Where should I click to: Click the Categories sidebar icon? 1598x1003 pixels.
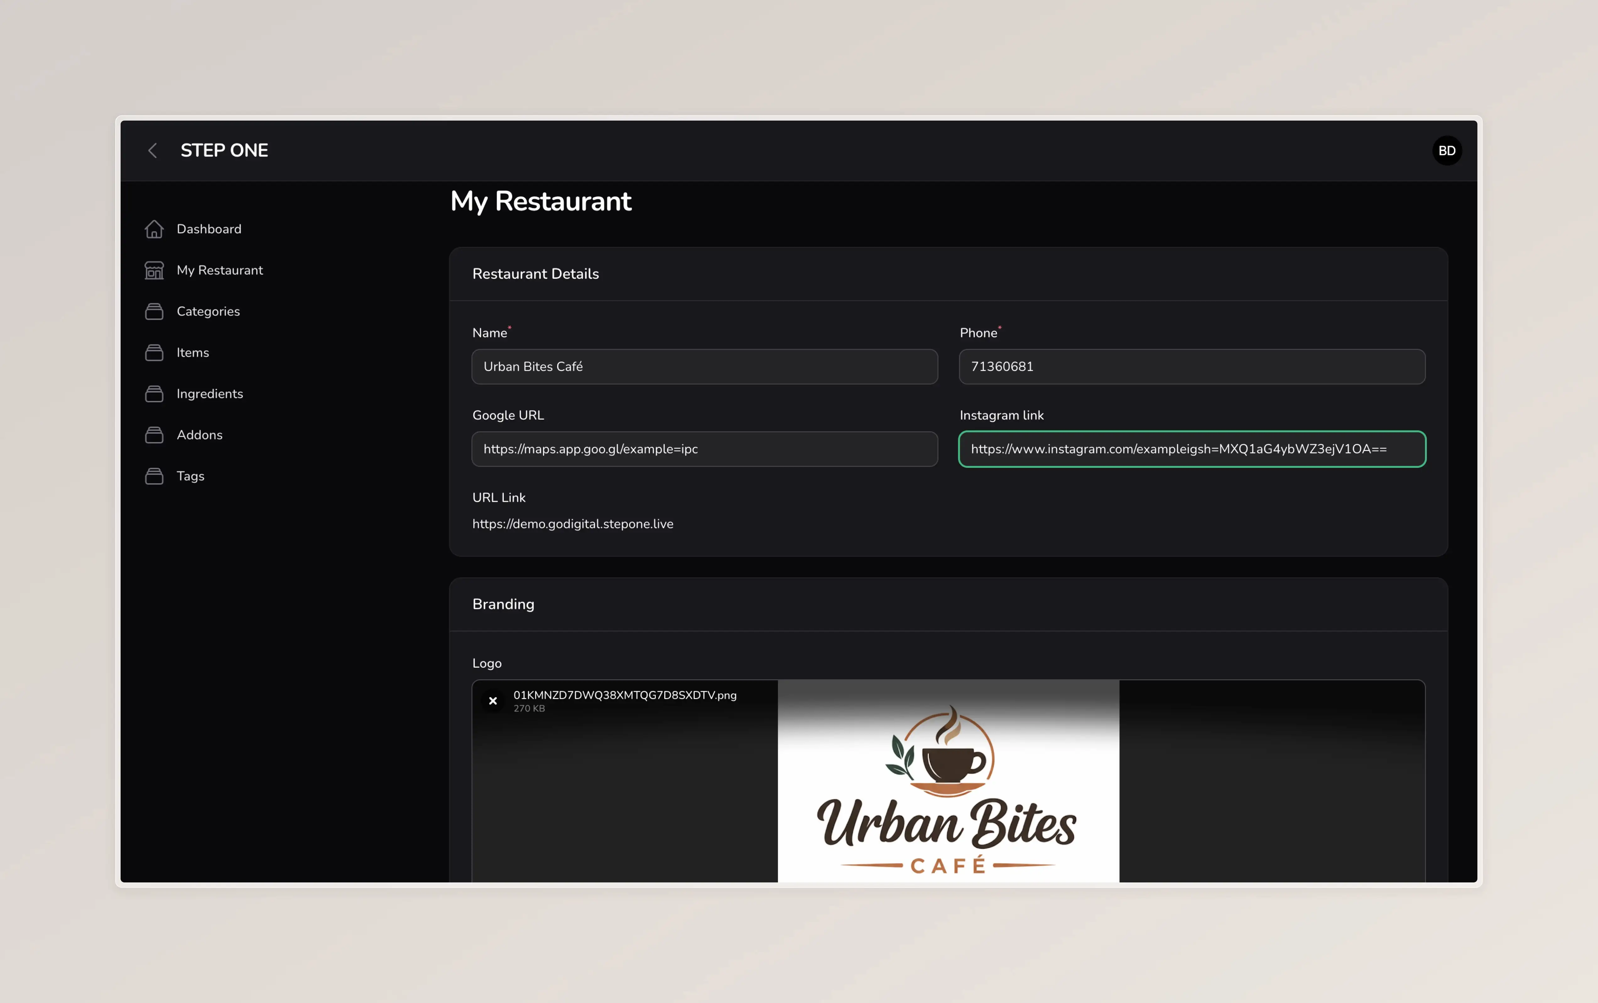click(x=154, y=311)
